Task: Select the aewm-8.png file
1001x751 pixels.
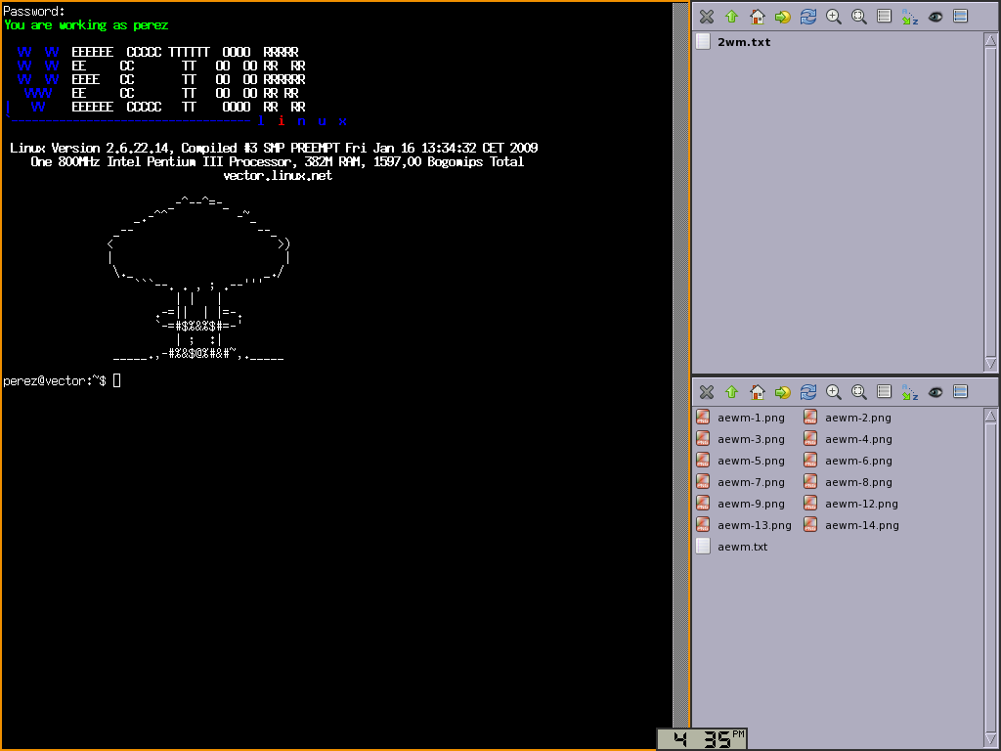Action: [x=848, y=482]
